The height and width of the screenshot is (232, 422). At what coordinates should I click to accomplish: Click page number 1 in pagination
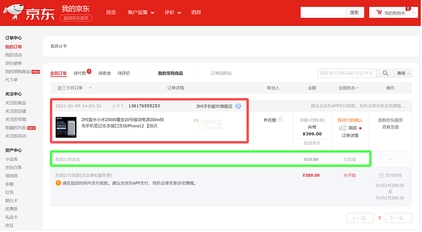[x=380, y=218]
